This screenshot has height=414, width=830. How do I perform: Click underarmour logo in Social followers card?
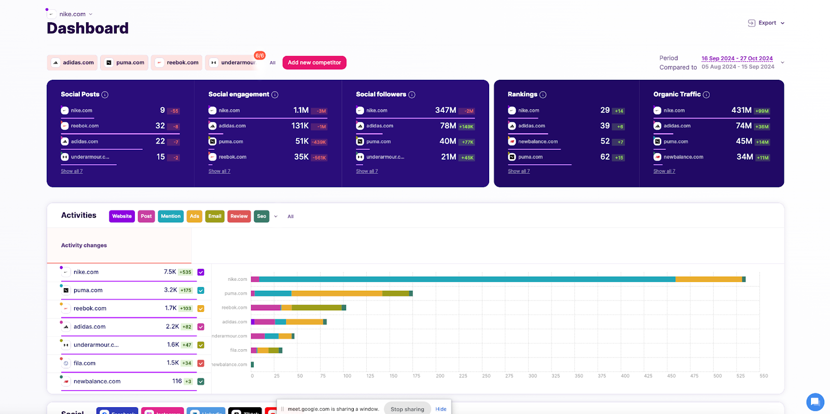tap(360, 157)
